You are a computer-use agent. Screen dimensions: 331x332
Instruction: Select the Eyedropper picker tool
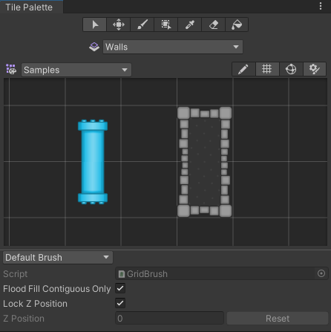click(x=190, y=25)
